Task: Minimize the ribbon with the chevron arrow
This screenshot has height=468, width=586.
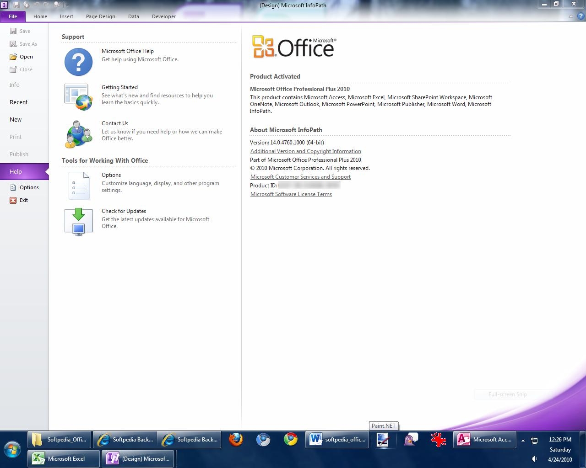Action: click(x=571, y=16)
